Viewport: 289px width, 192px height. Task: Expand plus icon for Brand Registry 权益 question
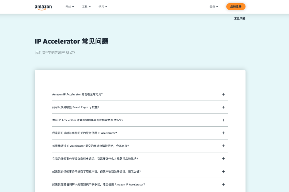(223, 107)
